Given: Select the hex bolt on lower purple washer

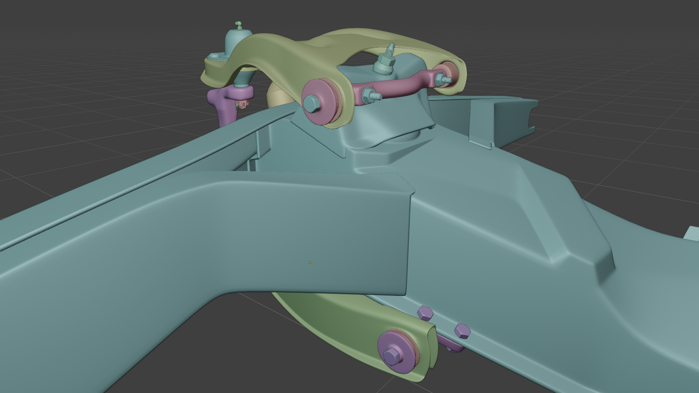Looking at the screenshot, I should pyautogui.click(x=391, y=356).
